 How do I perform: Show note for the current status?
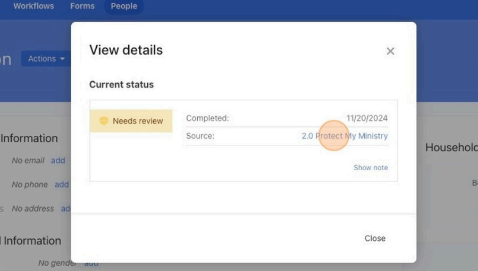tap(371, 168)
